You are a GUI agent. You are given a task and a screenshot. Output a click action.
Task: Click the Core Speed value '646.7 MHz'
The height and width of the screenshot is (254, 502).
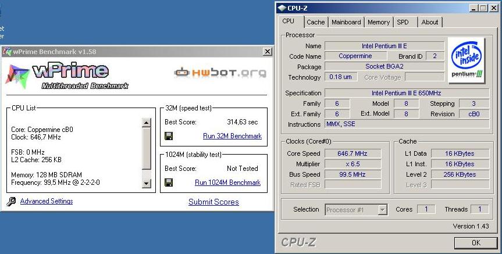click(353, 153)
